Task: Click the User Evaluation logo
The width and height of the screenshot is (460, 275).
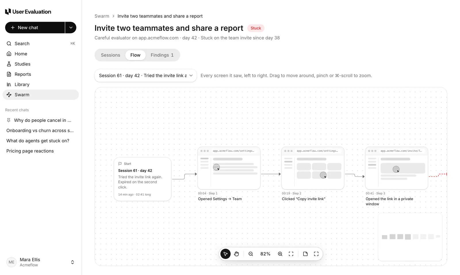Action: coord(28,12)
